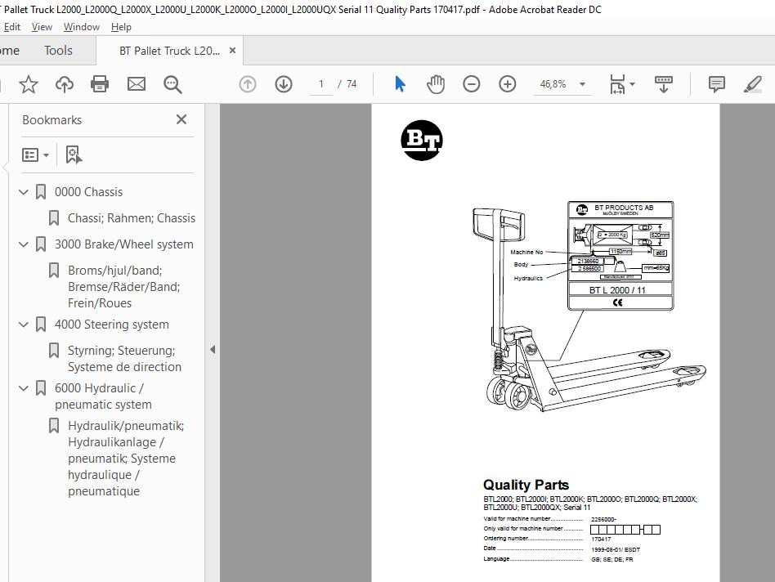Collapse the 3000 Brake/Wheel system bookmark
This screenshot has height=582, width=775.
coord(24,244)
